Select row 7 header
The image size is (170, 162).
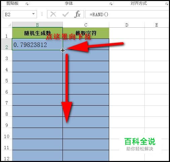coord(6,100)
